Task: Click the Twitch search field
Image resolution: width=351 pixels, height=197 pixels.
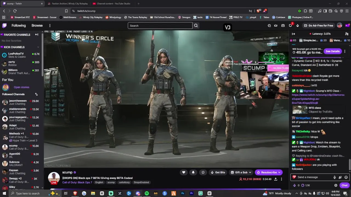Action: (160, 25)
